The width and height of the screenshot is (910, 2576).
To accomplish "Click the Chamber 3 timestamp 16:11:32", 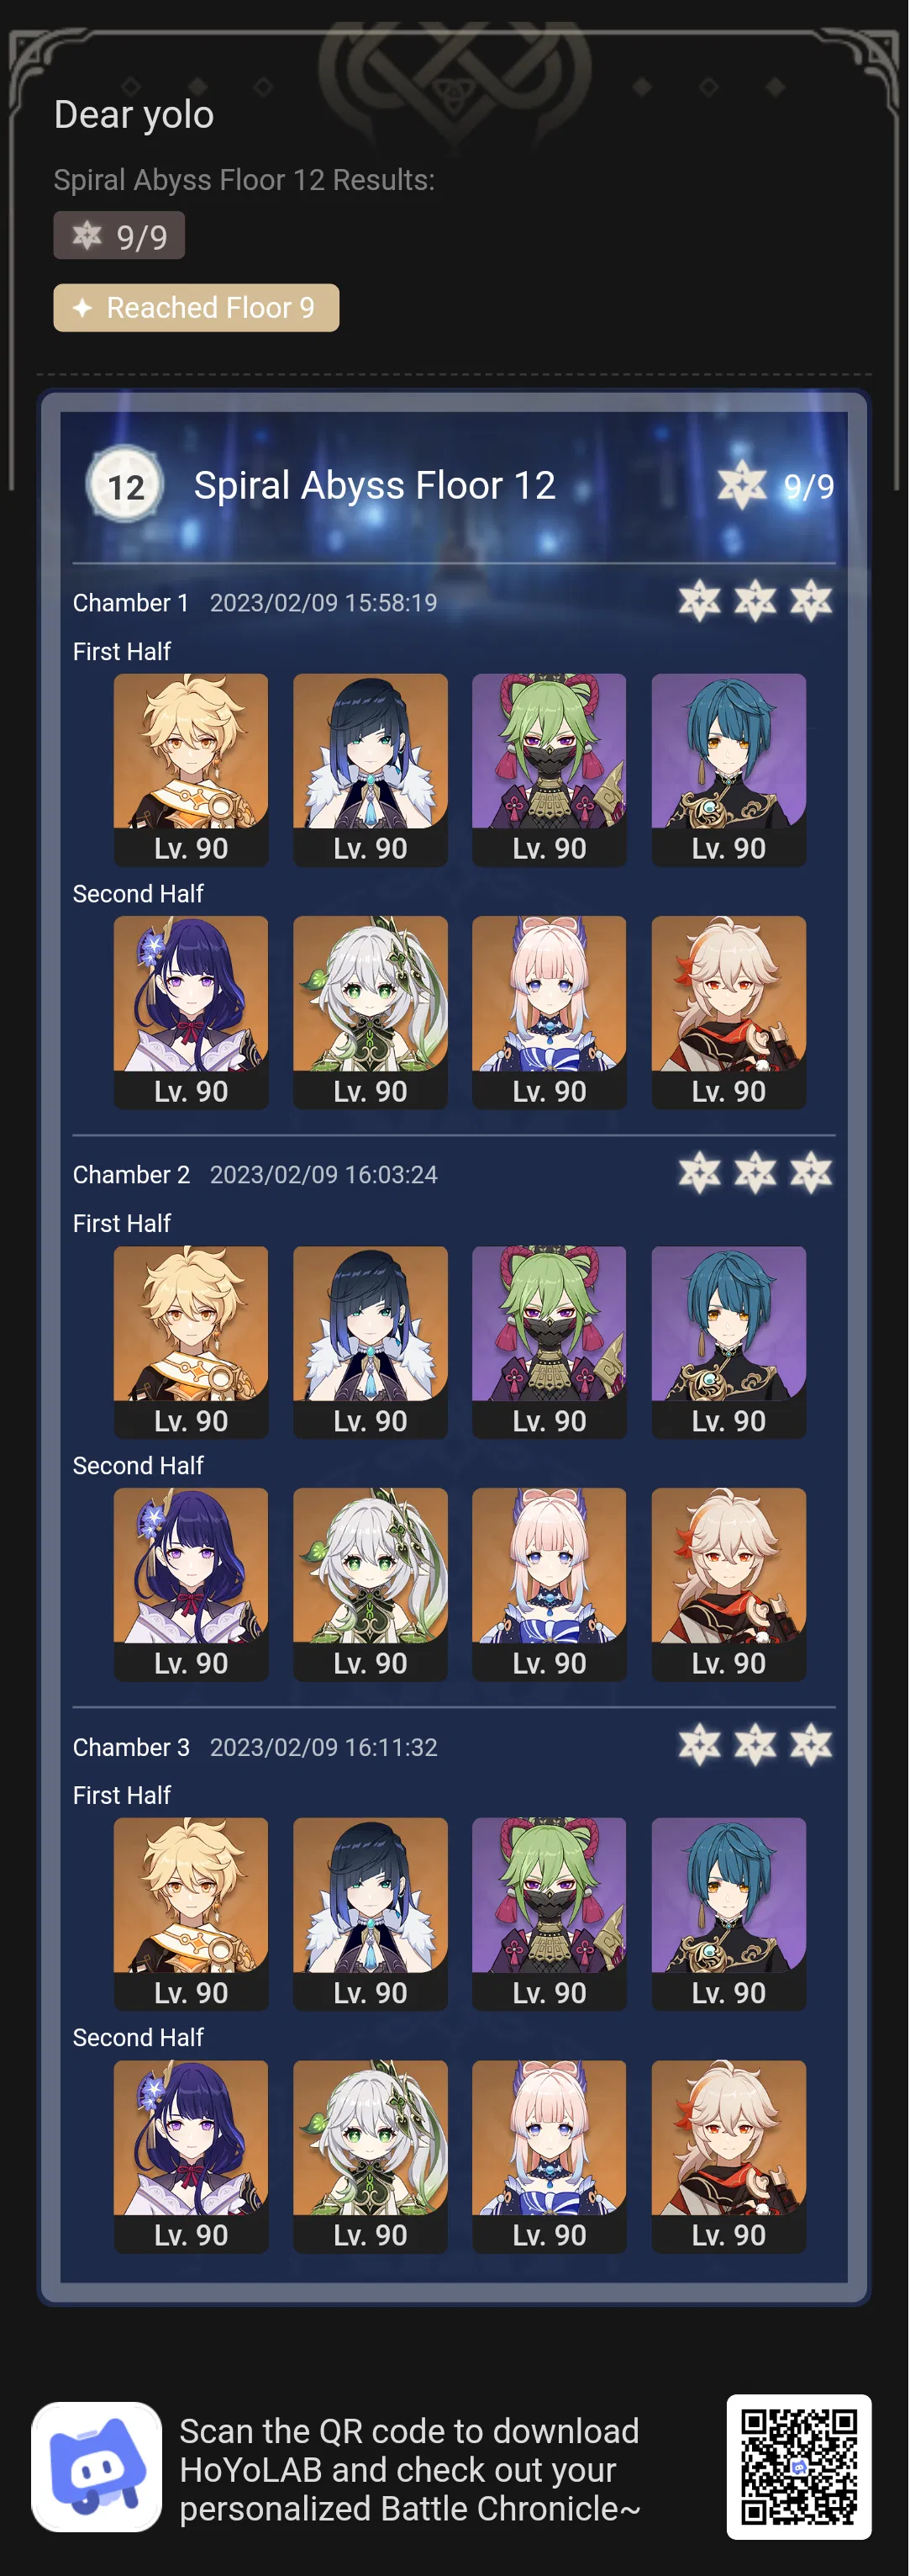I will 323,1747.
